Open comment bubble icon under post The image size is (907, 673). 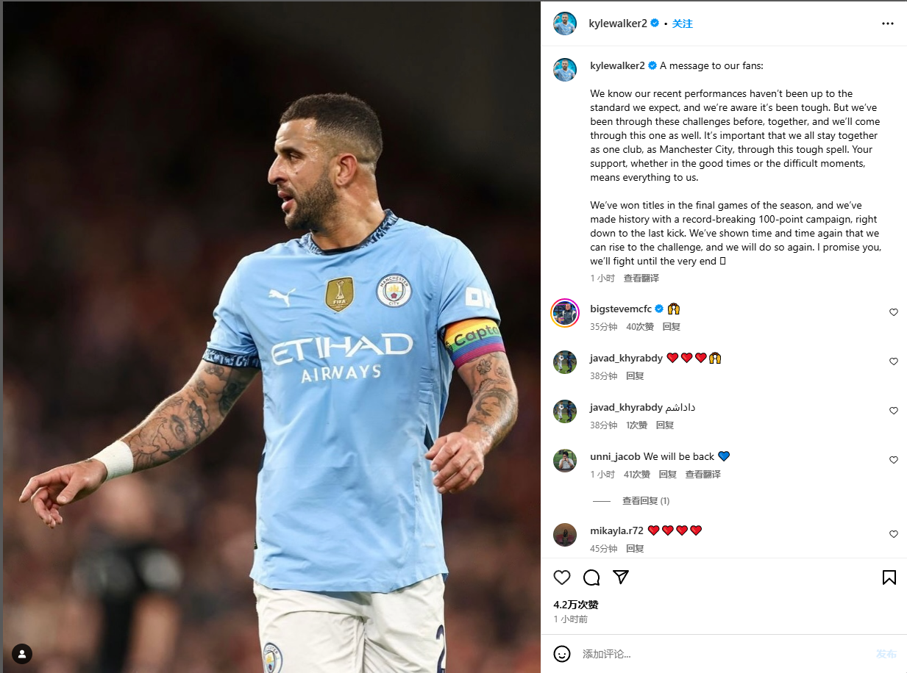pos(591,577)
